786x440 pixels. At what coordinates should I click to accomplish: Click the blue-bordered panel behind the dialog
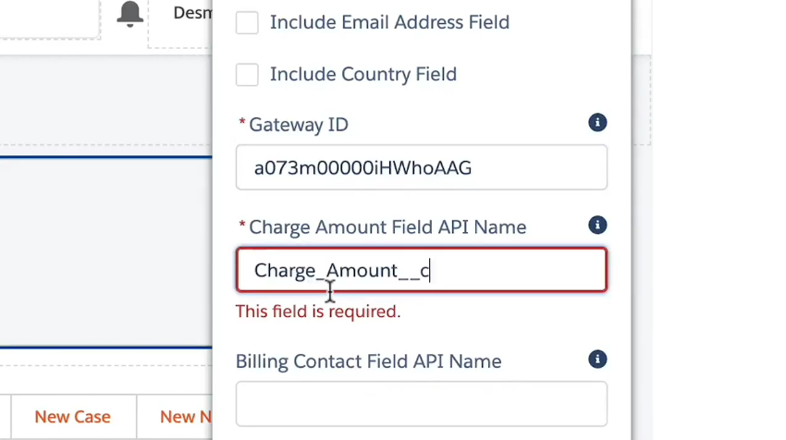[x=106, y=250]
